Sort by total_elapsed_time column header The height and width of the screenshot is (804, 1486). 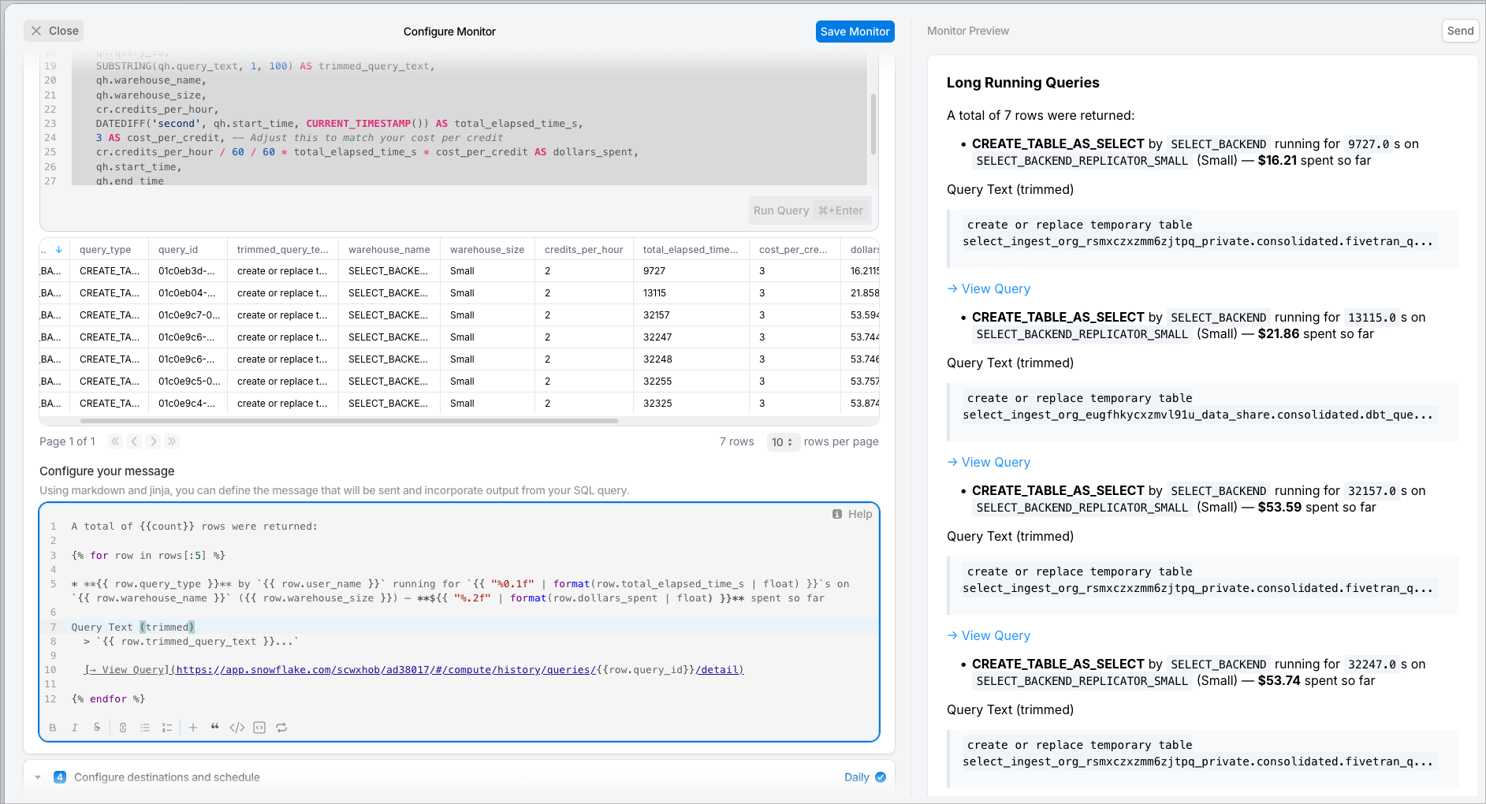[x=691, y=249]
